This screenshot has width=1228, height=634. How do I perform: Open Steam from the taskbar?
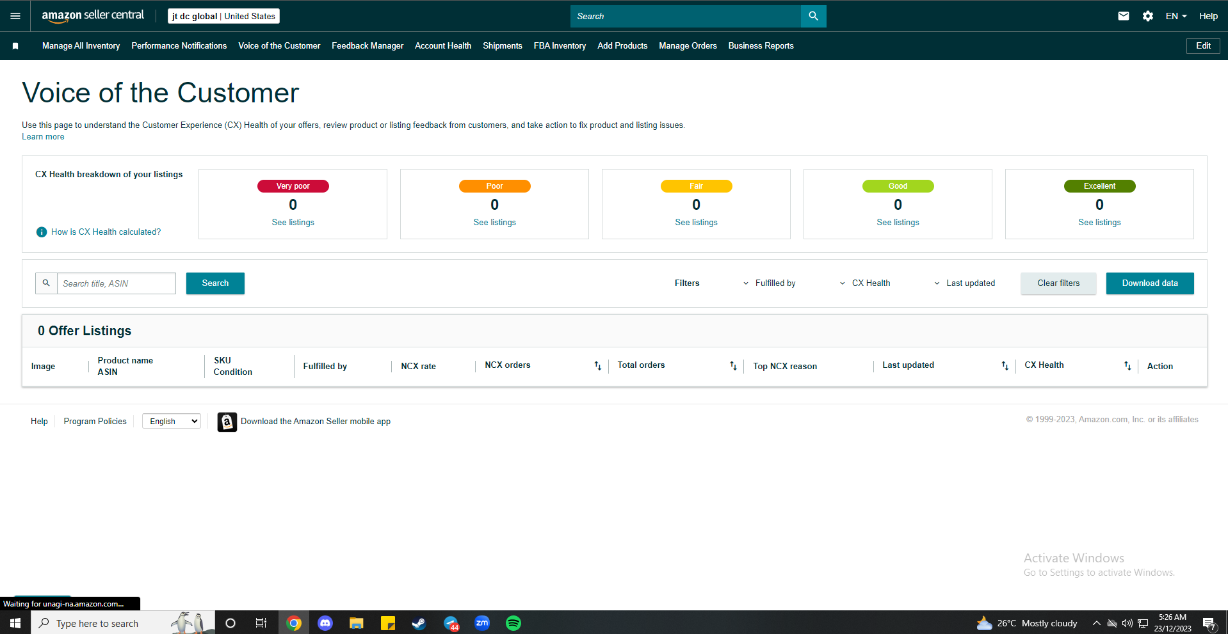(419, 623)
